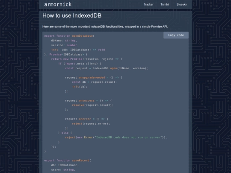Click the 'store: string,' parameter line
Screen dimensions: 231x173
63,170
